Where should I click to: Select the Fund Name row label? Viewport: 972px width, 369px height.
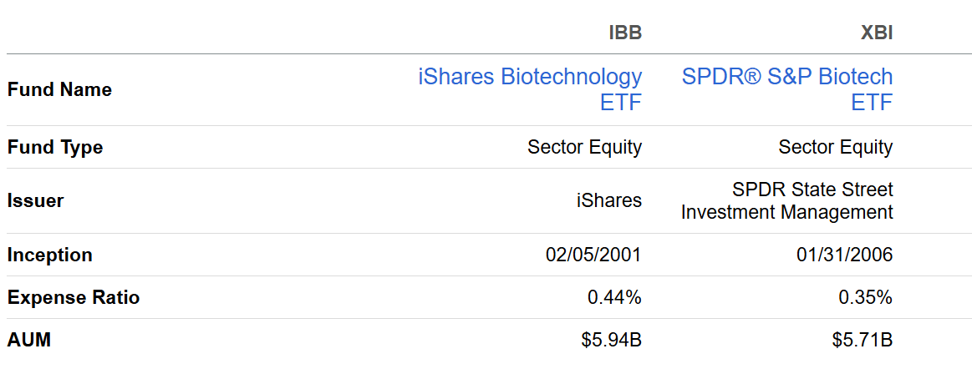[x=59, y=89]
